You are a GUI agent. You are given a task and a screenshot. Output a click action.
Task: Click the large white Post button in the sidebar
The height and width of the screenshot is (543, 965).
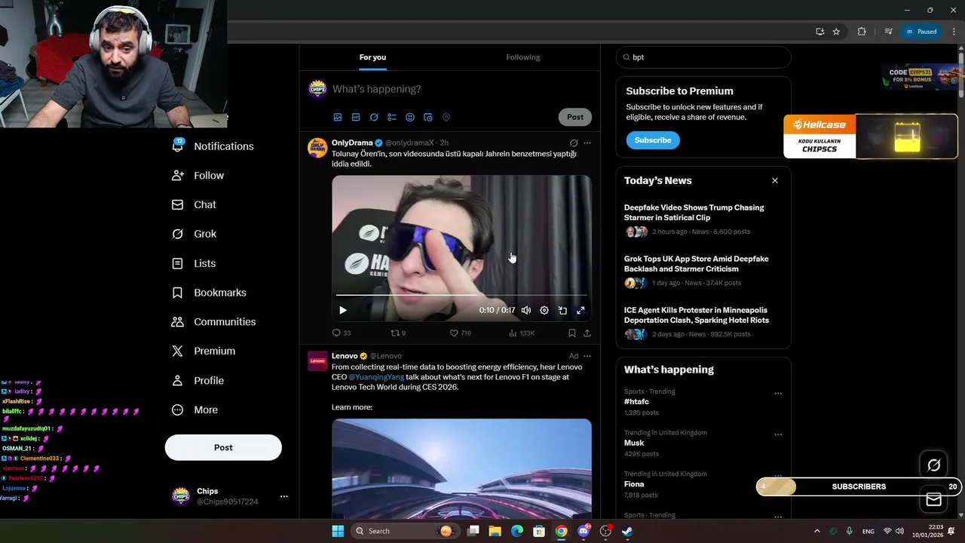click(x=223, y=447)
